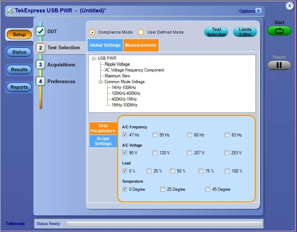Click the Limits Editor button
This screenshot has width=297, height=232.
pyautogui.click(x=245, y=32)
